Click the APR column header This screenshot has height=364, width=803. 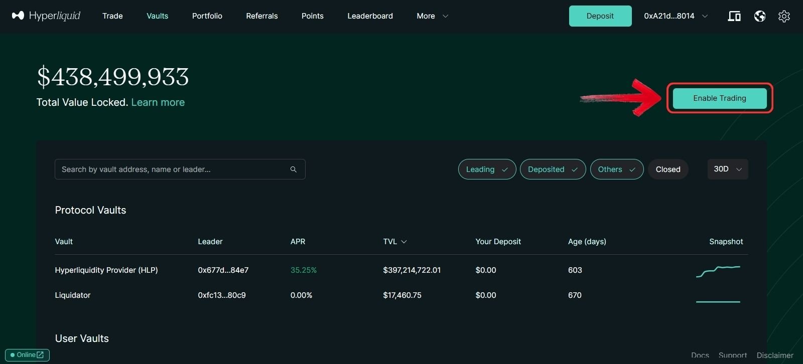point(298,242)
